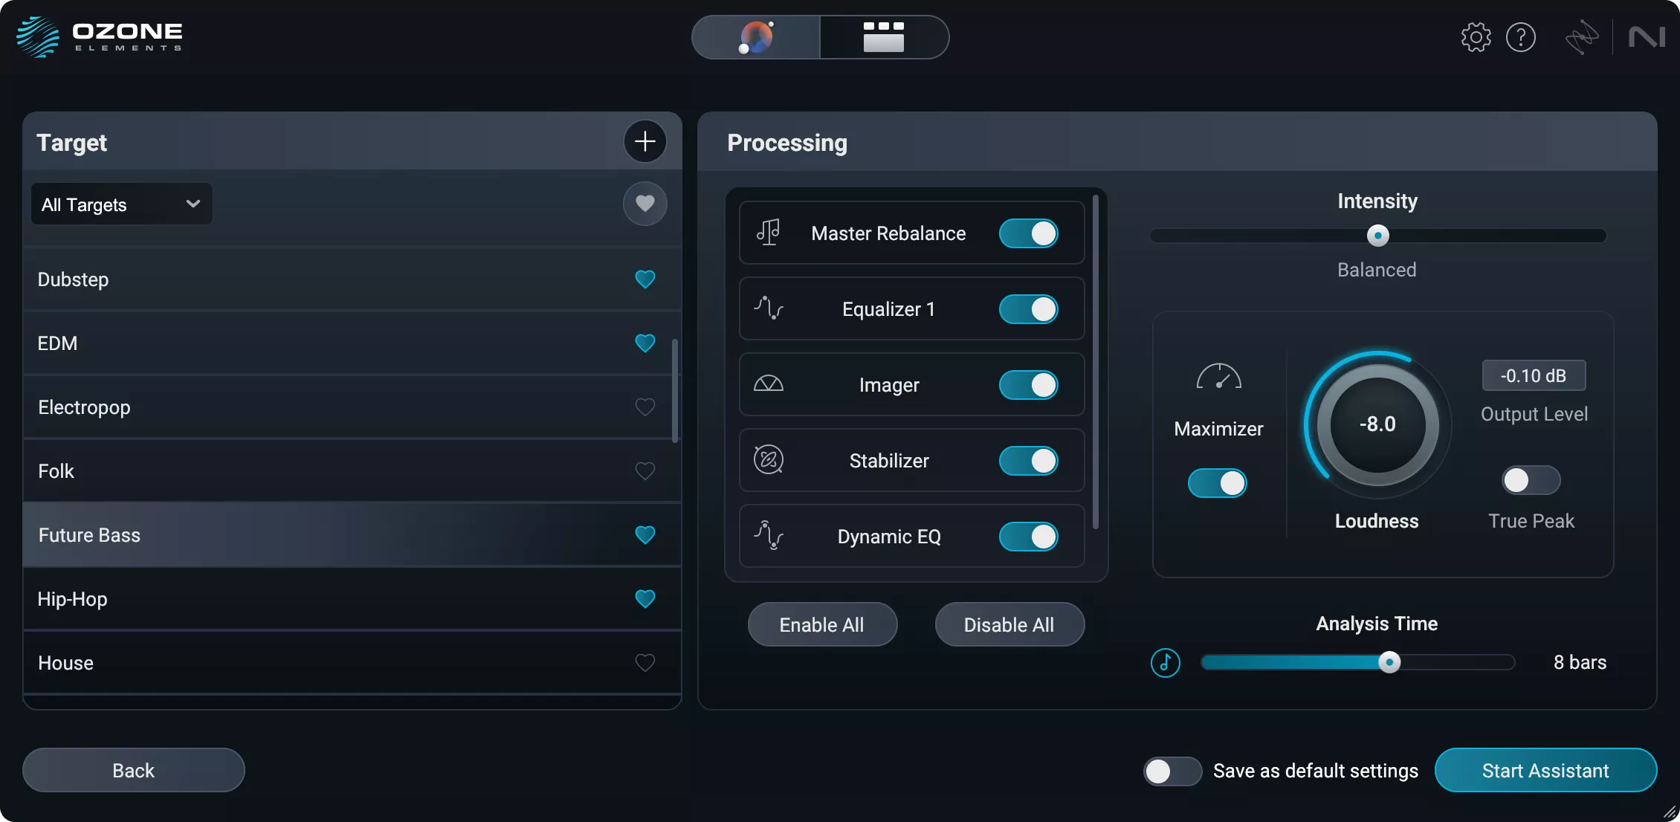Screen dimensions: 1680x822
Task: Switch to the module view tab
Action: click(x=884, y=37)
